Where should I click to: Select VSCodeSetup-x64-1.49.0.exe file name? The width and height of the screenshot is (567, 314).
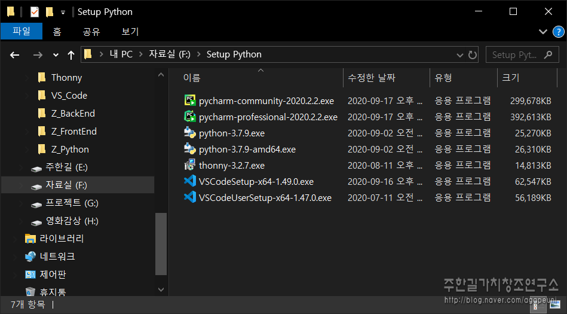pyautogui.click(x=256, y=181)
